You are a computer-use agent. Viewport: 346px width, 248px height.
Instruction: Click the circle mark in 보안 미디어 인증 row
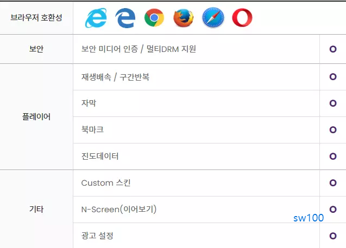pyautogui.click(x=333, y=49)
